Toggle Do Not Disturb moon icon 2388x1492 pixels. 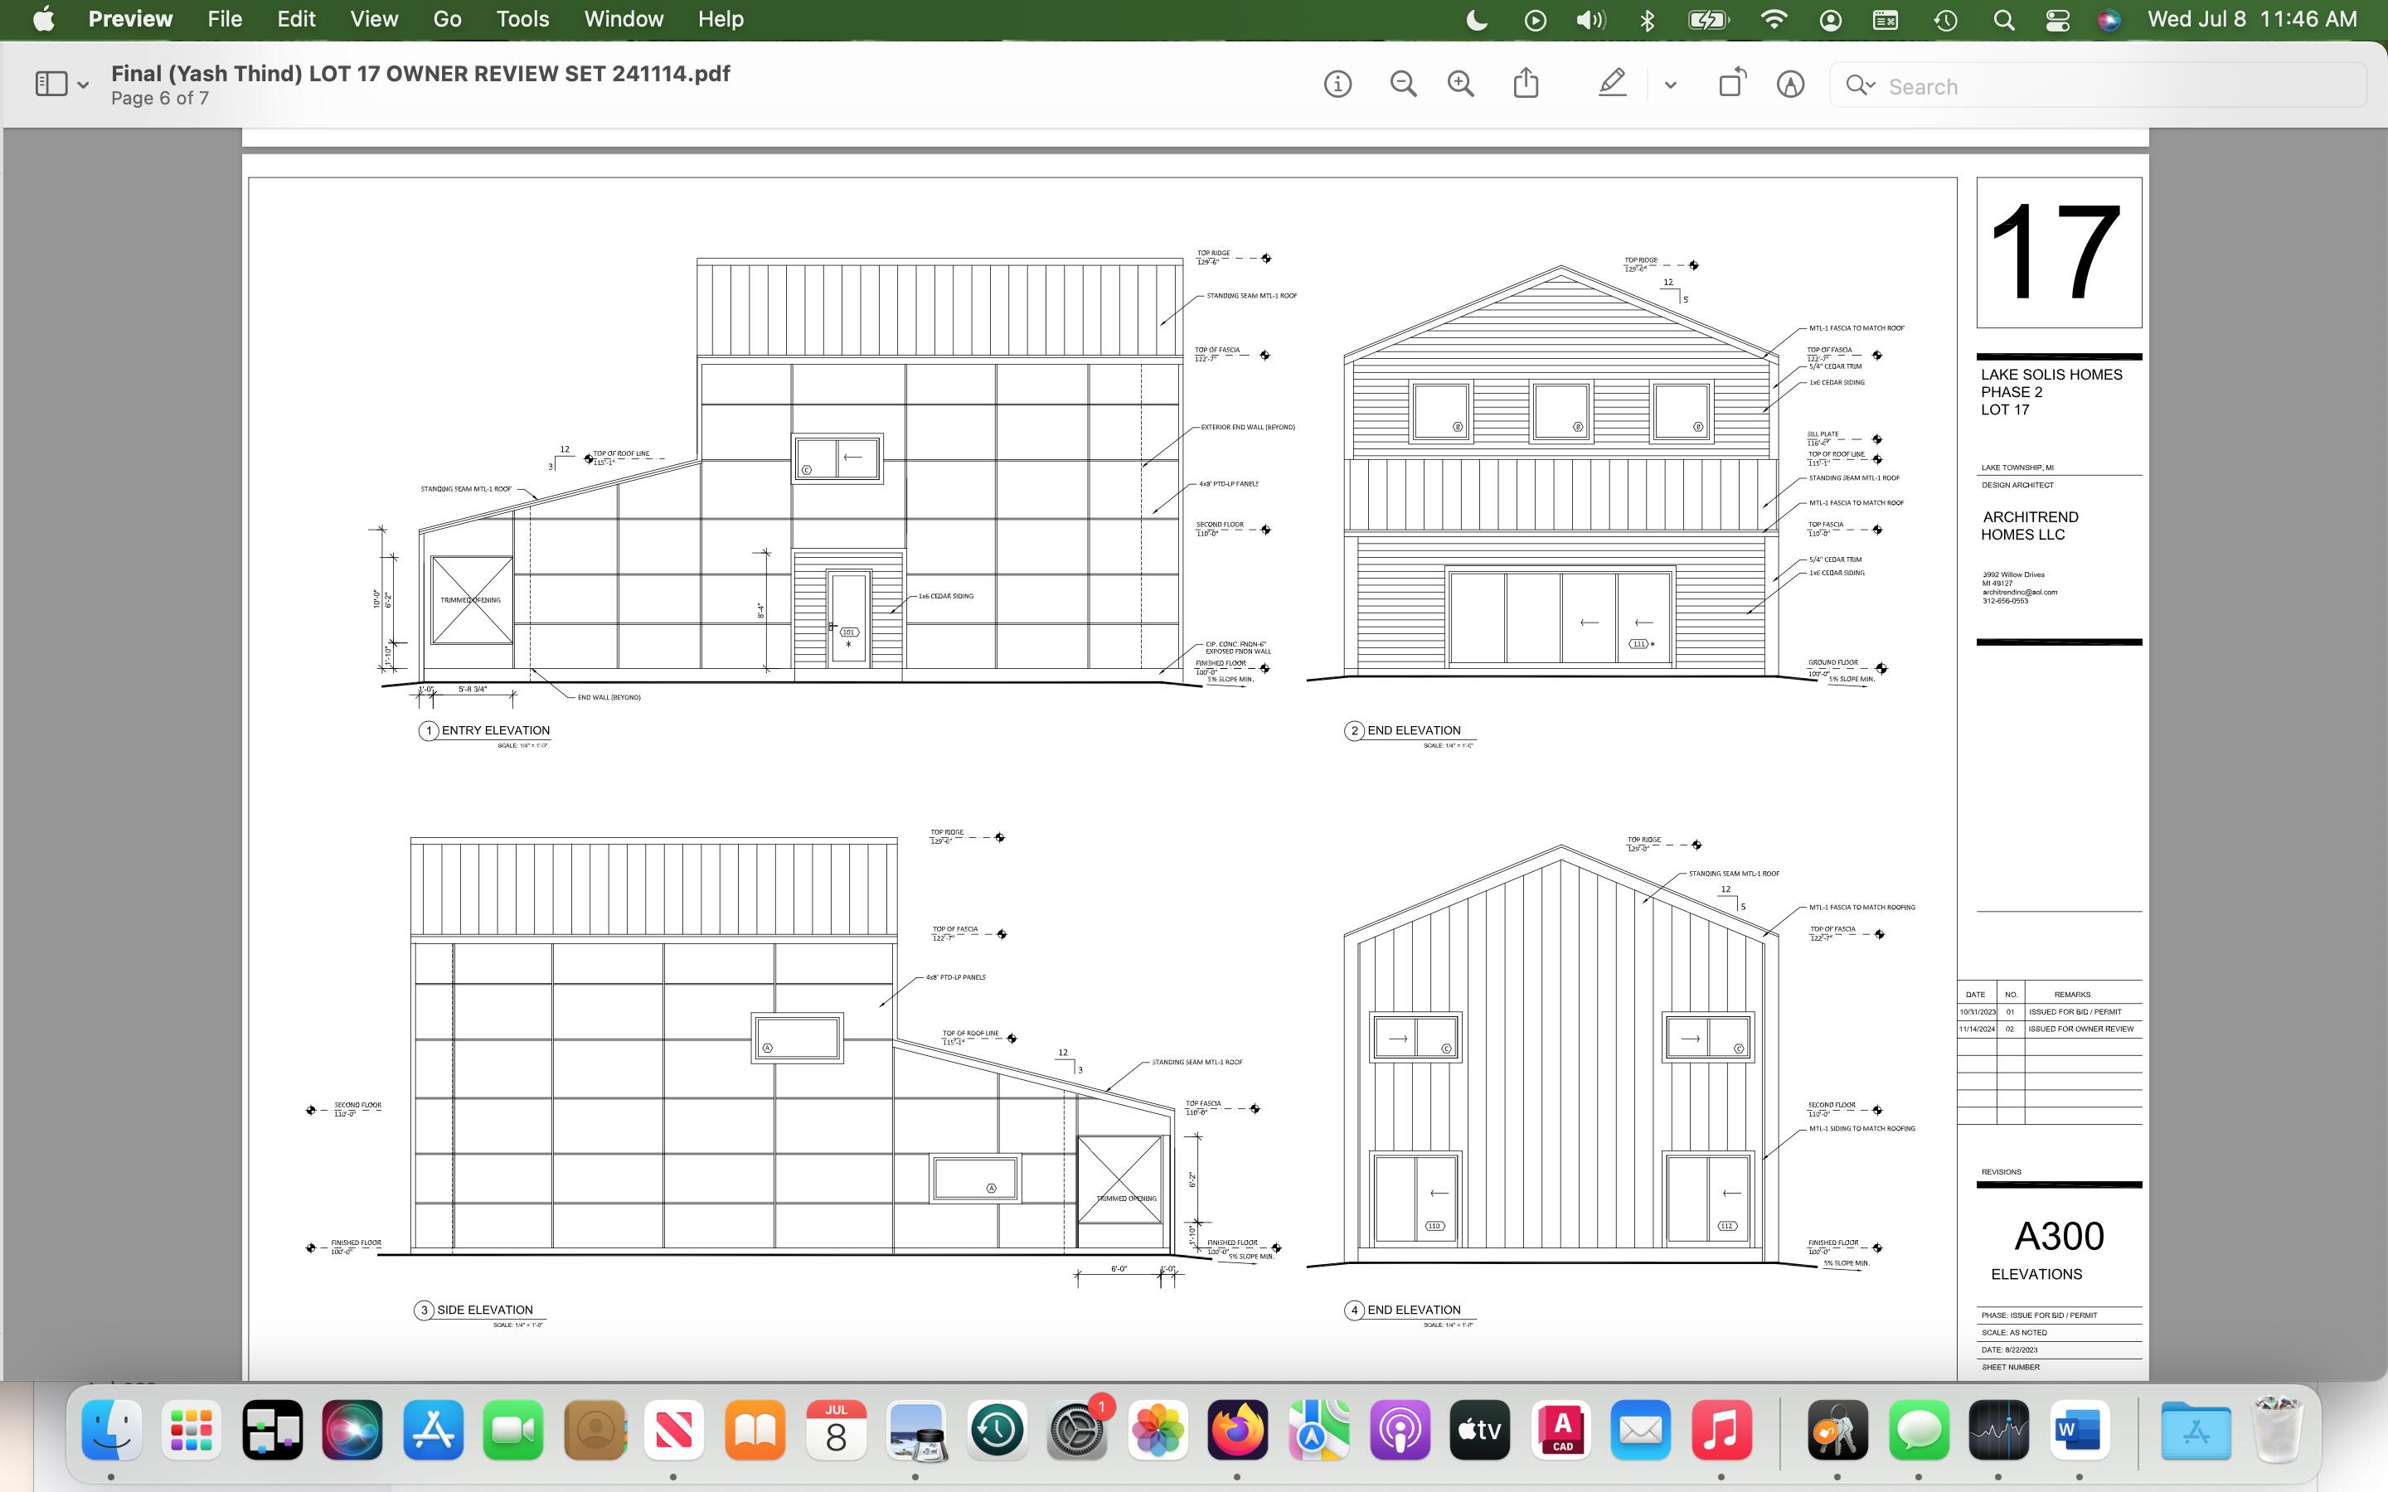pyautogui.click(x=1476, y=20)
